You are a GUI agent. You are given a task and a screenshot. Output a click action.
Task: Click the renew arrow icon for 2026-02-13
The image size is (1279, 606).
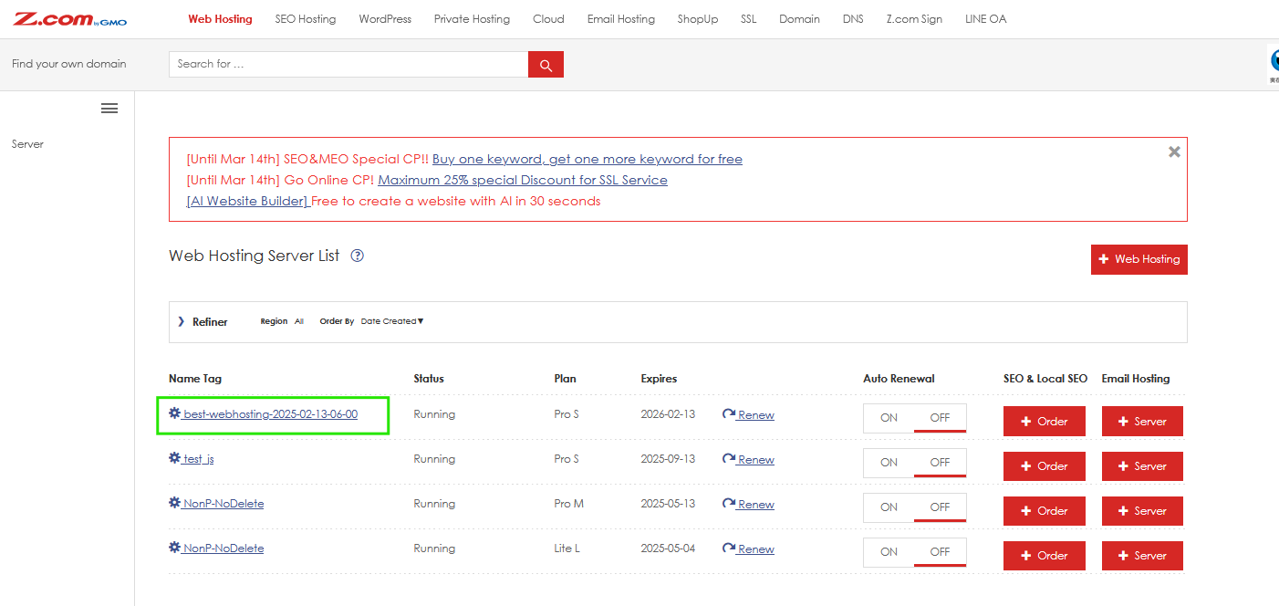pyautogui.click(x=729, y=414)
